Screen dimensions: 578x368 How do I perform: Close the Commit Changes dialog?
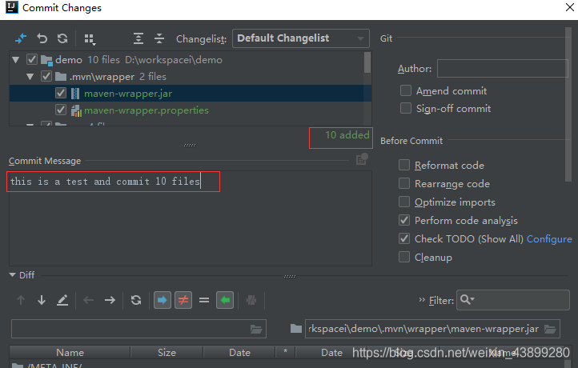pos(570,7)
